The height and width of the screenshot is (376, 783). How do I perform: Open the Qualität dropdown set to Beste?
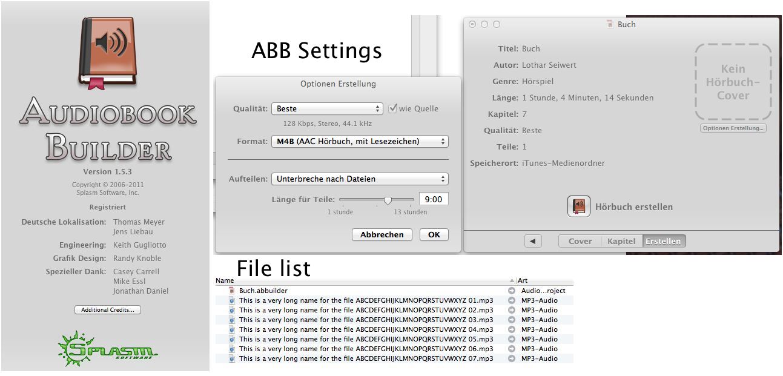point(327,109)
